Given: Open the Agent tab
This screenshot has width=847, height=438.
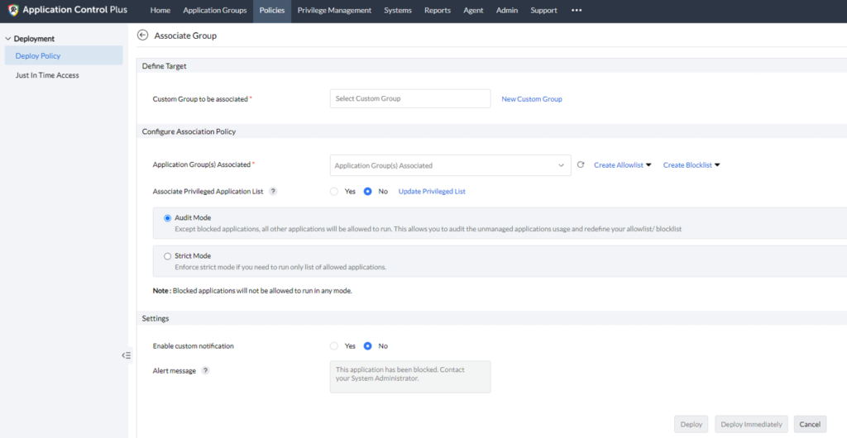Looking at the screenshot, I should [x=473, y=10].
